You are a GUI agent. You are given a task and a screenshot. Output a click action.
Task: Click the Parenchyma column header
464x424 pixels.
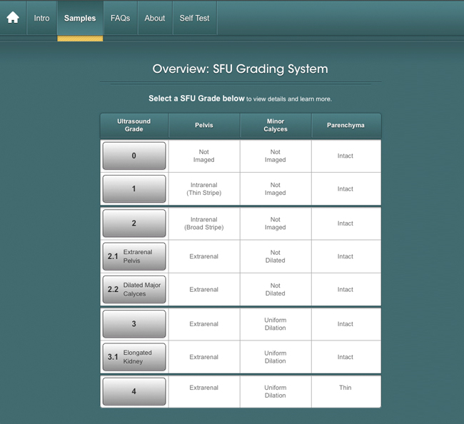[x=346, y=126]
